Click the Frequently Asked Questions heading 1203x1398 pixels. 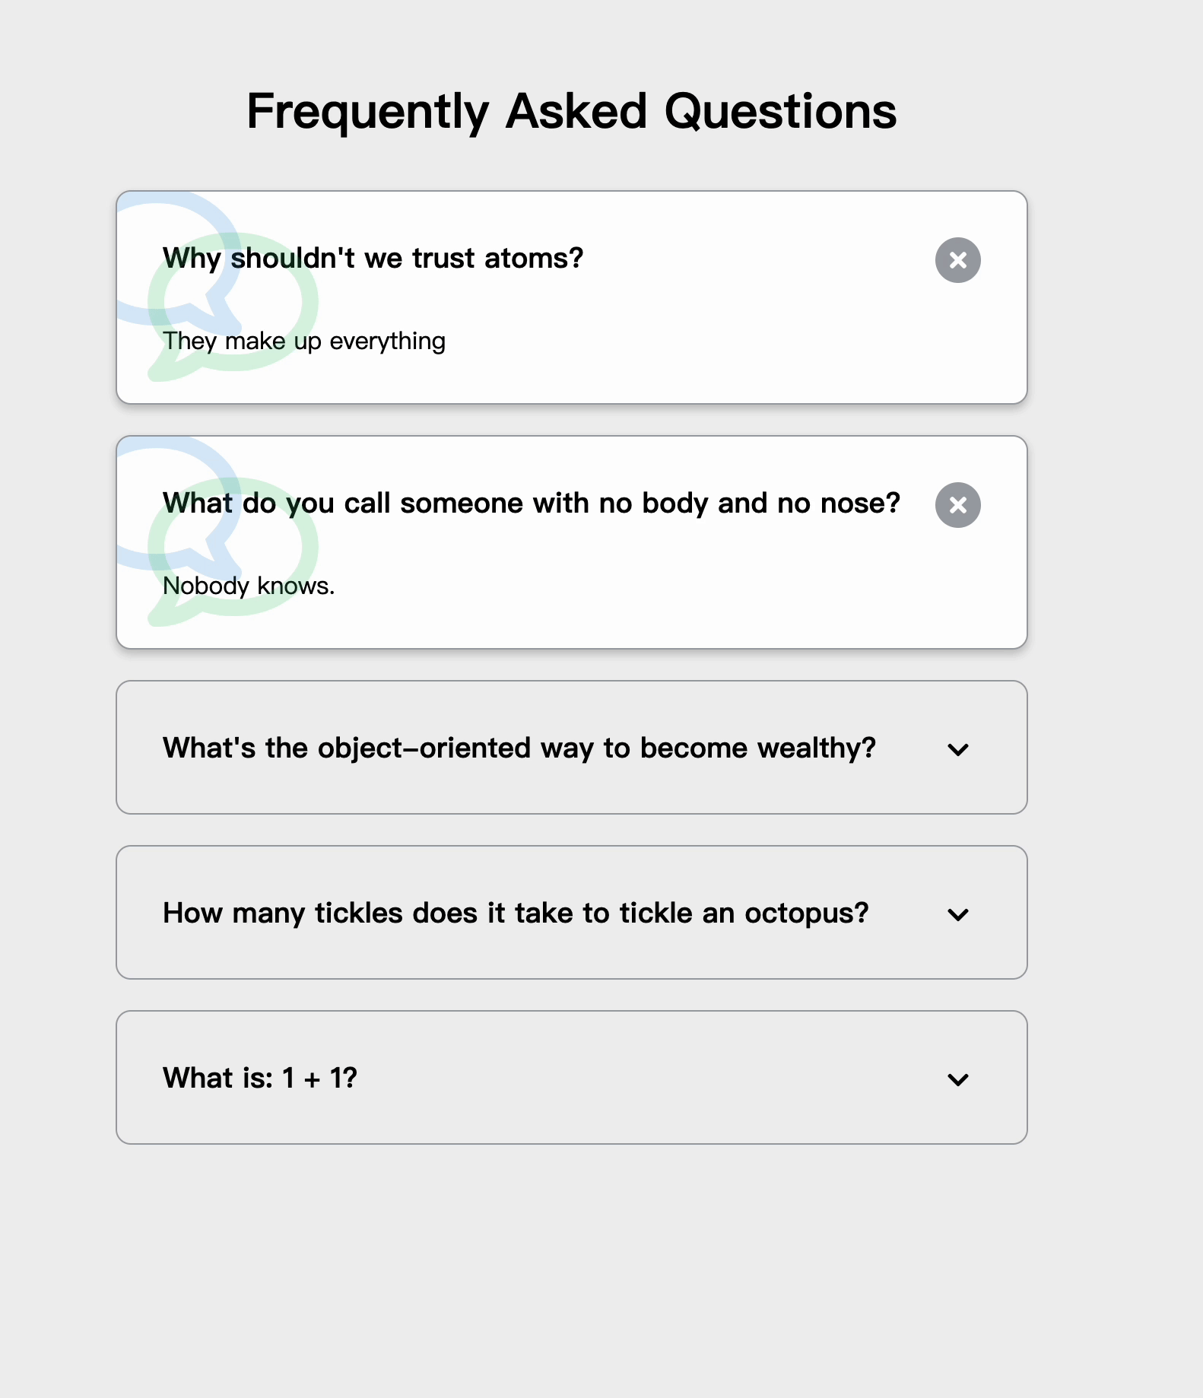click(x=572, y=112)
